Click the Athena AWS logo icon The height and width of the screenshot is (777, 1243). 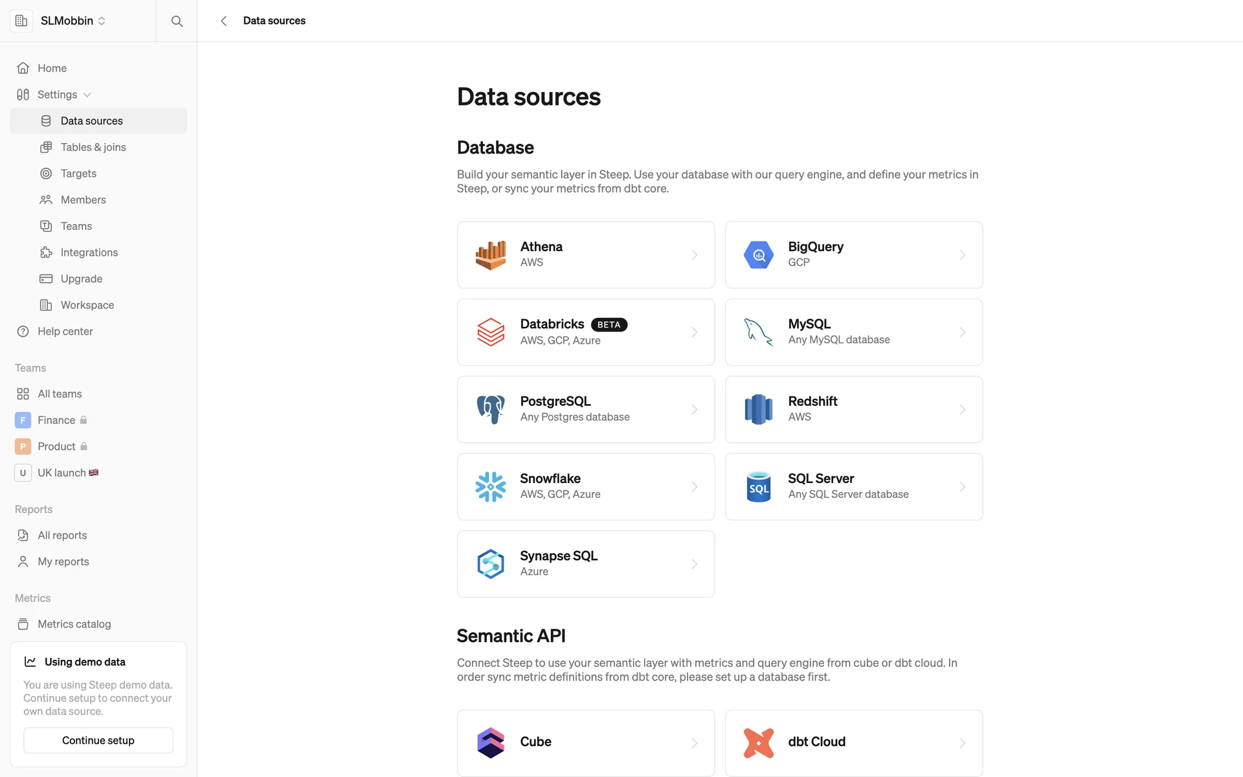tap(490, 255)
